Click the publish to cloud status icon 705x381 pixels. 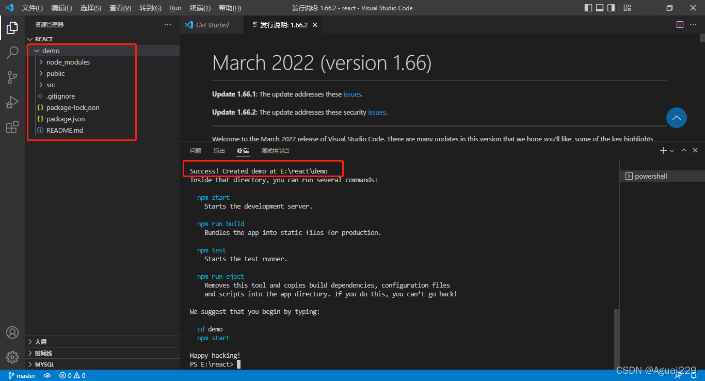coord(47,375)
